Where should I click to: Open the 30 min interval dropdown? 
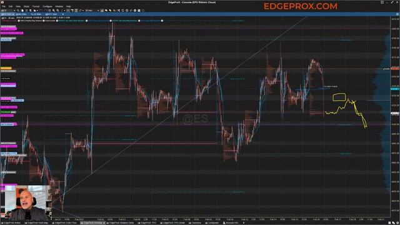(92, 11)
